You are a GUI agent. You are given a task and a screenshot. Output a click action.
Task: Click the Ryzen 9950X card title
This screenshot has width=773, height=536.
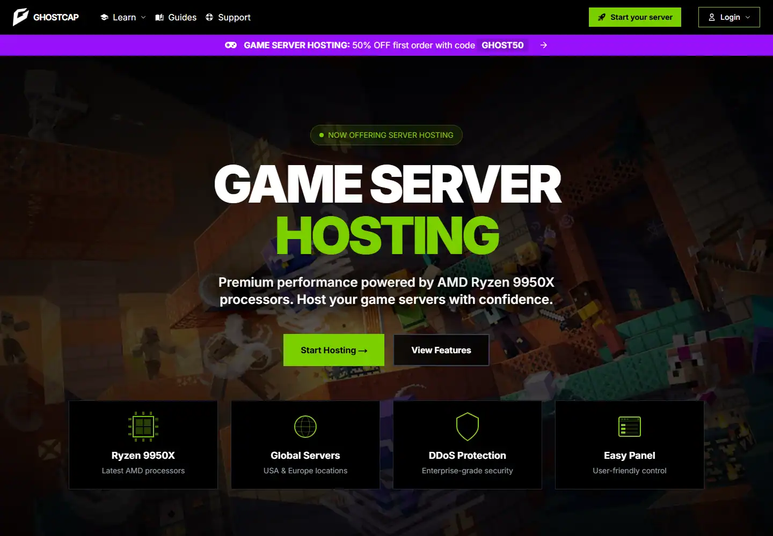143,456
